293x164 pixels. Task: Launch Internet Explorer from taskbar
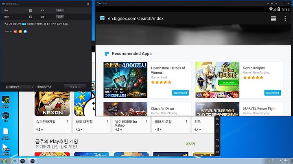(14, 161)
